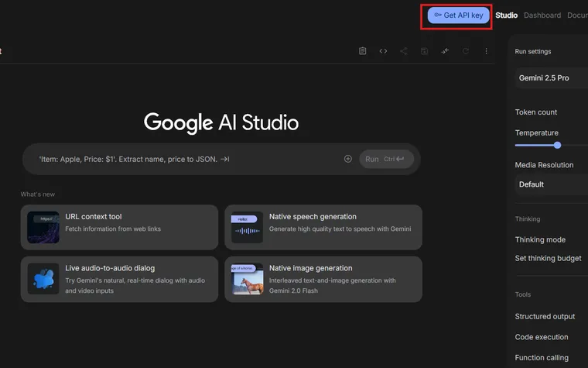Click the Code execution label
The height and width of the screenshot is (368, 588).
tap(541, 337)
